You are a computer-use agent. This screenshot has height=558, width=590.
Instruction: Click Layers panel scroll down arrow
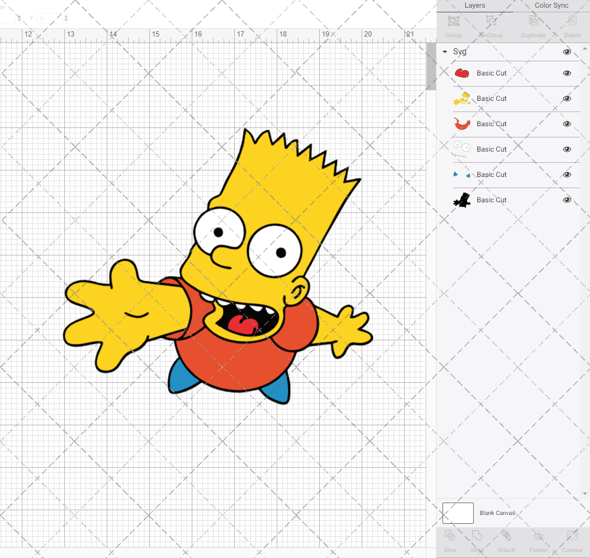point(585,494)
